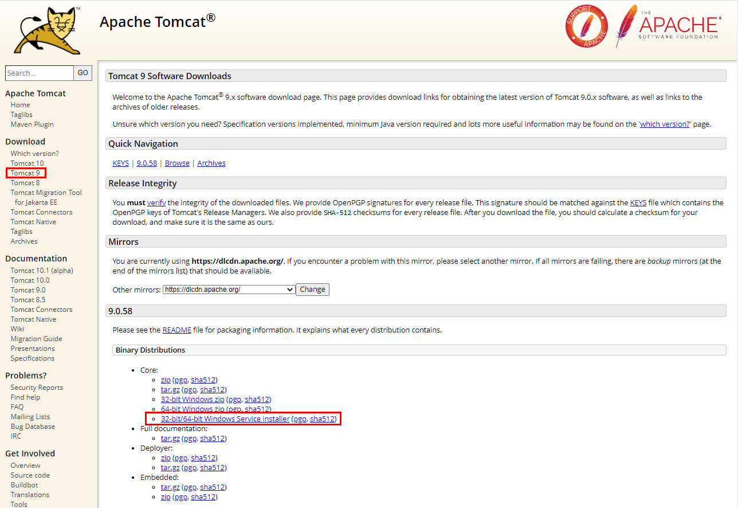Open Archives in sidebar Download section
Image resolution: width=738 pixels, height=508 pixels.
(24, 241)
